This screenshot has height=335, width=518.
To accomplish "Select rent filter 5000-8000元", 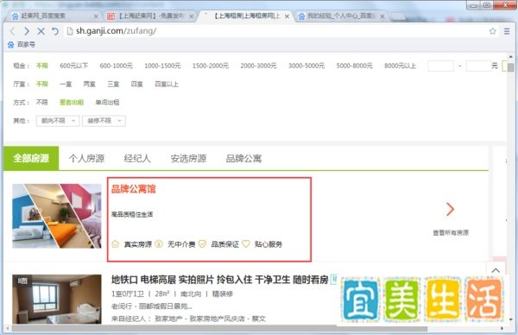I will click(354, 66).
